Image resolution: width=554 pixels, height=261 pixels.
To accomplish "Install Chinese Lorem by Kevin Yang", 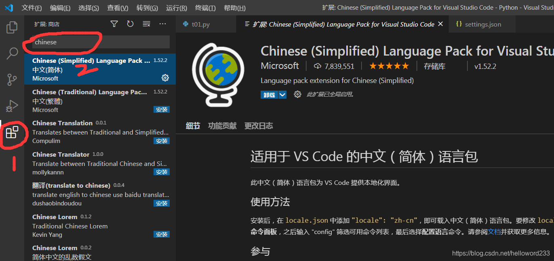I will (x=162, y=234).
